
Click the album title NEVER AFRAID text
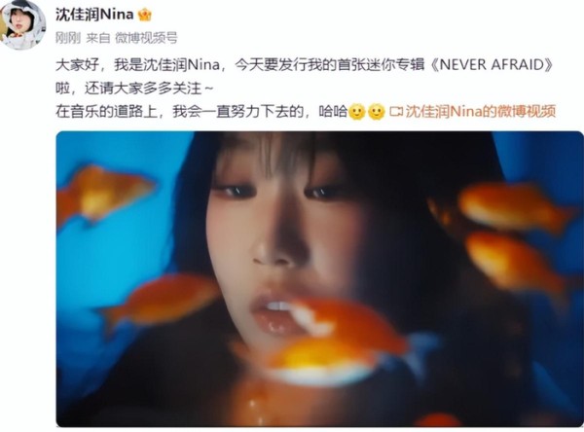point(492,65)
